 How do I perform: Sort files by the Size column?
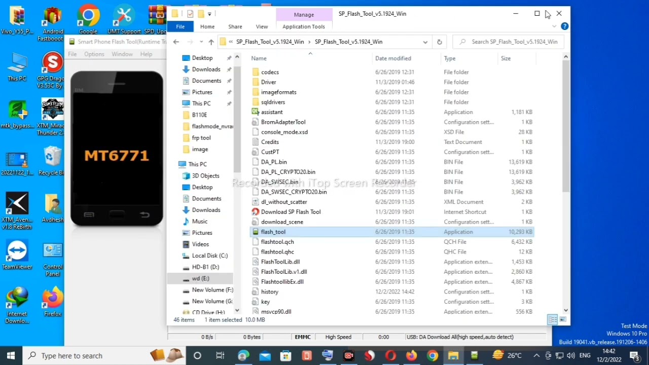click(506, 58)
